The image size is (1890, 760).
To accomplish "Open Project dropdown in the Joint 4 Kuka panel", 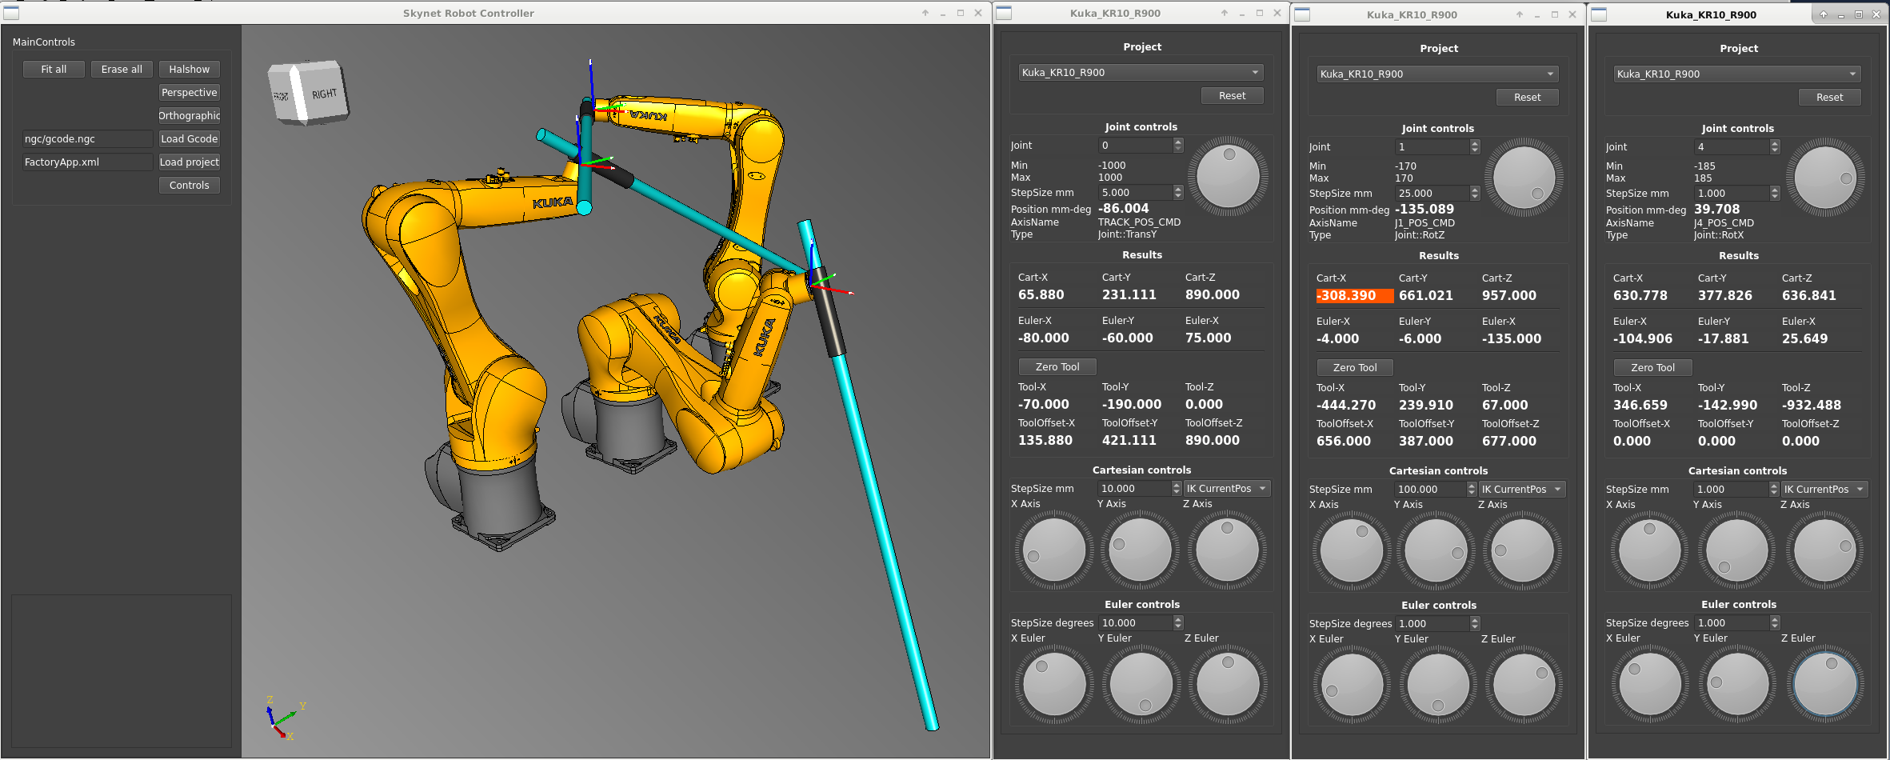I will (1736, 74).
